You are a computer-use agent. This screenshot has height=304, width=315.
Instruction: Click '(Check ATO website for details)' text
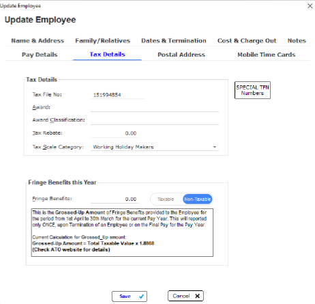[x=71, y=249]
